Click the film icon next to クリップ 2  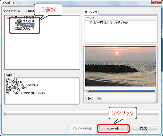20,29
